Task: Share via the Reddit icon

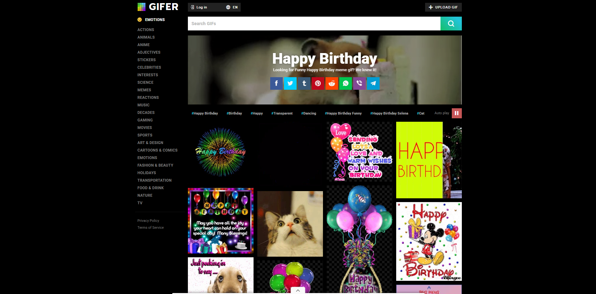Action: [331, 83]
